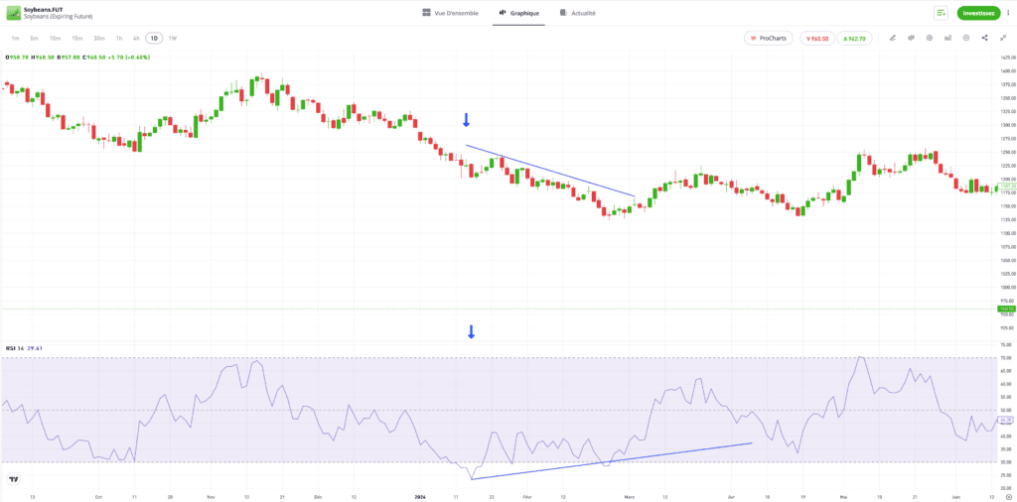Switch to the Graphique tab
The width and height of the screenshot is (1017, 502).
pyautogui.click(x=518, y=13)
